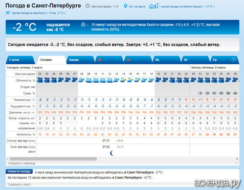Click the buildings icon in blue banner
Screen dimensions: 244x190
pos(83,24)
